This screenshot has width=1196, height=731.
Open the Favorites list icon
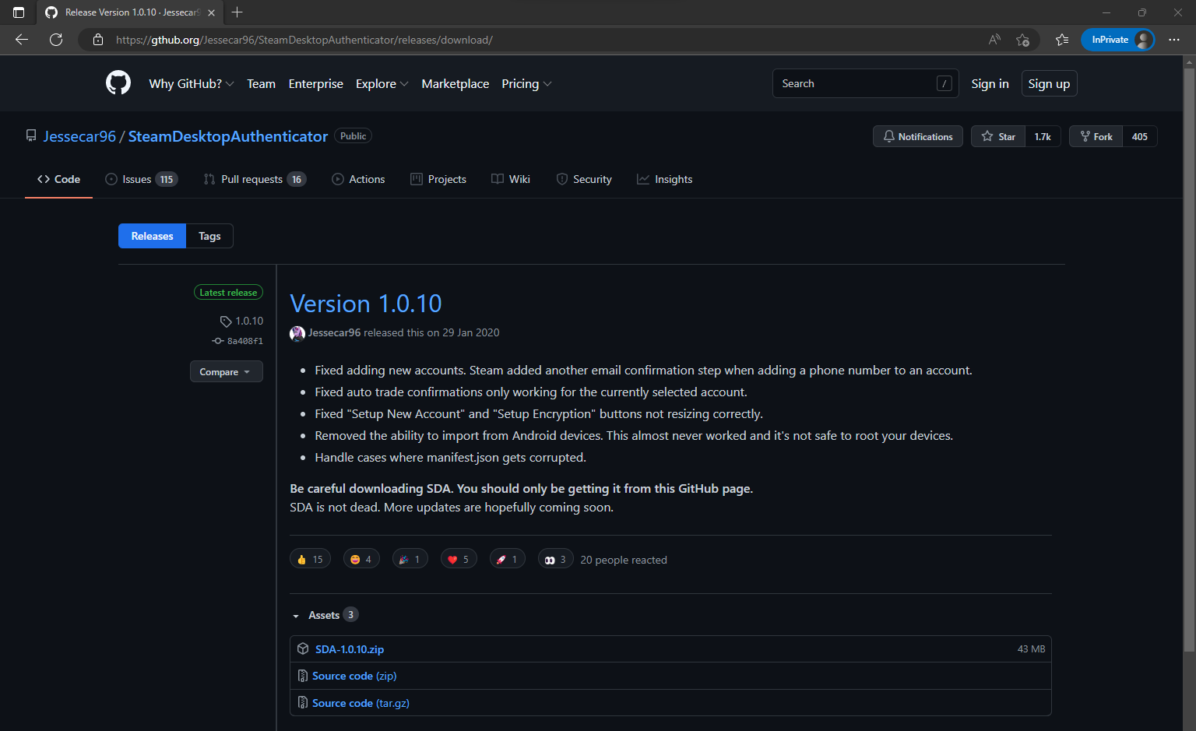[1062, 40]
